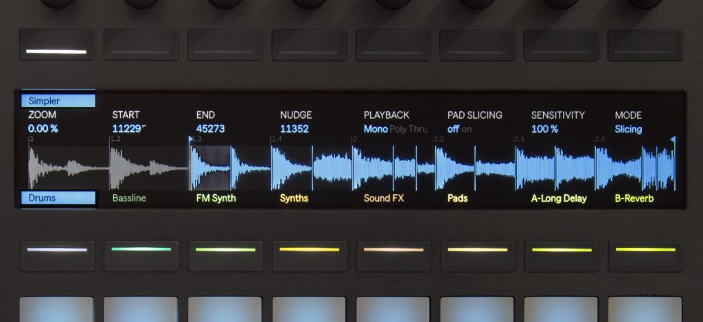The width and height of the screenshot is (703, 322).
Task: Select the SENSITIVITY value 100 %
Action: click(544, 129)
